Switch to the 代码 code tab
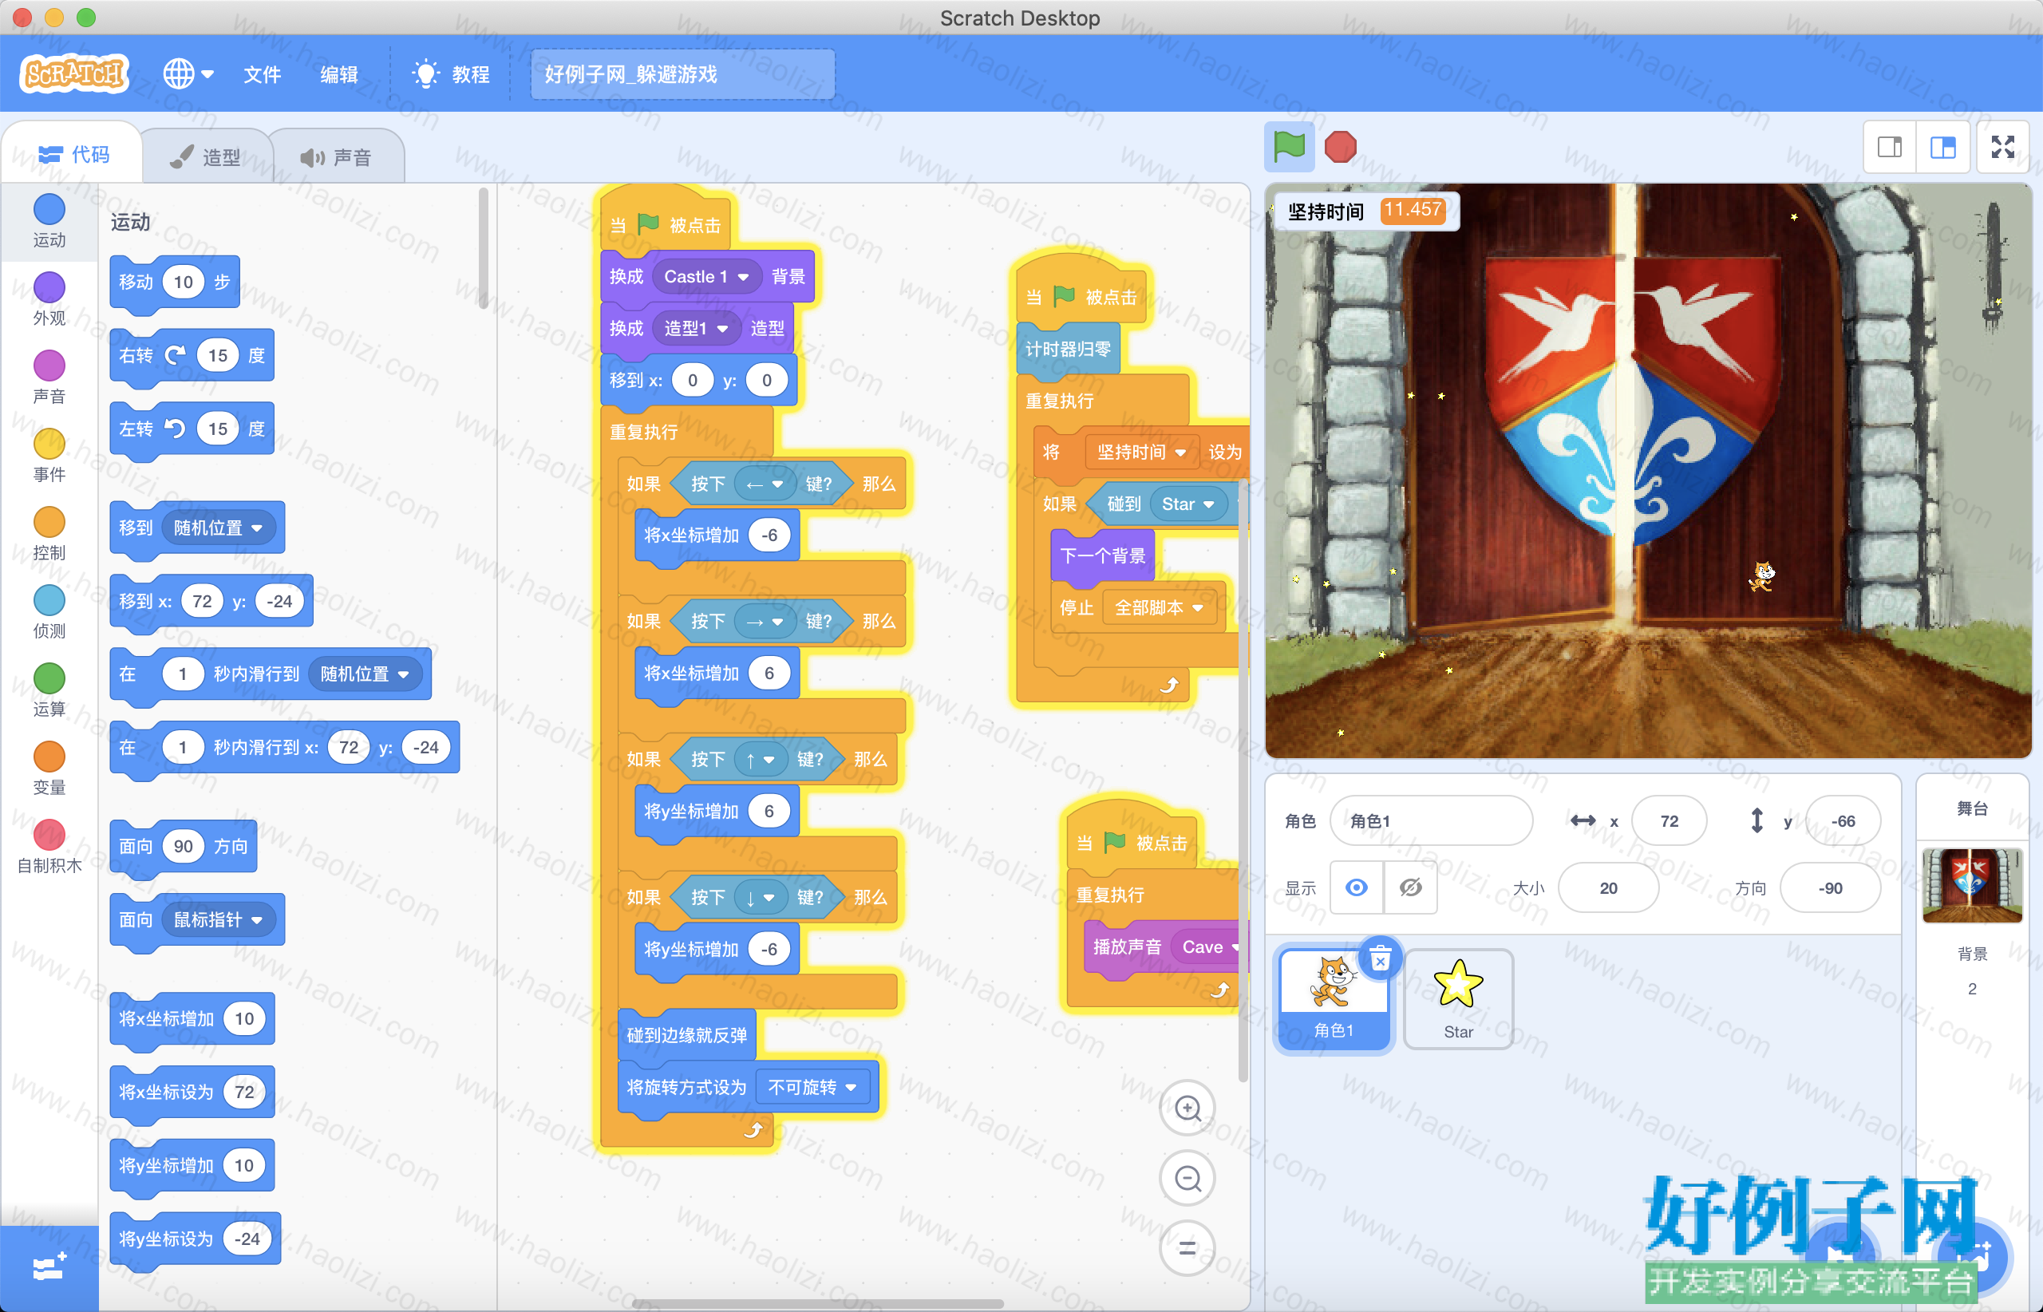Image resolution: width=2043 pixels, height=1312 pixels. pyautogui.click(x=74, y=154)
